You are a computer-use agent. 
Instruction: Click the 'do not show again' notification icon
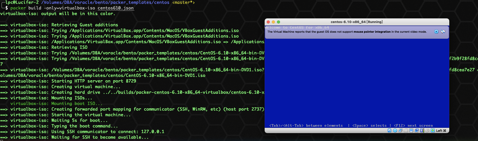443,32
